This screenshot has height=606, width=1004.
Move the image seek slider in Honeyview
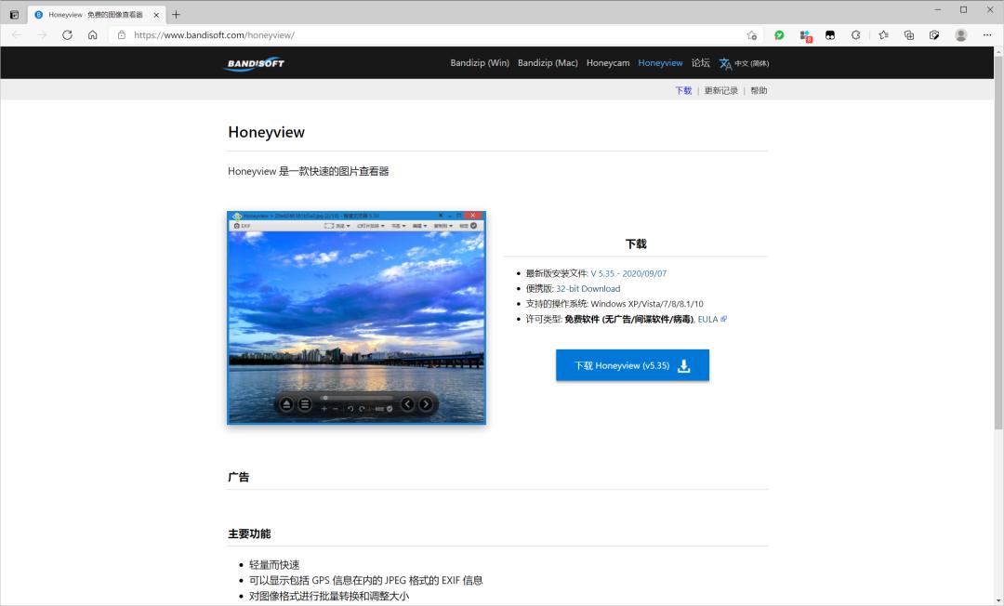tap(325, 397)
